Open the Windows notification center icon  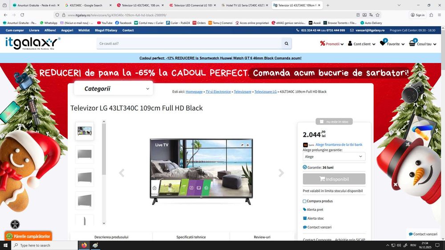click(x=437, y=245)
